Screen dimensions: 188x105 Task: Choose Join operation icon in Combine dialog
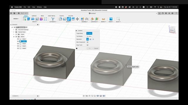88,39
